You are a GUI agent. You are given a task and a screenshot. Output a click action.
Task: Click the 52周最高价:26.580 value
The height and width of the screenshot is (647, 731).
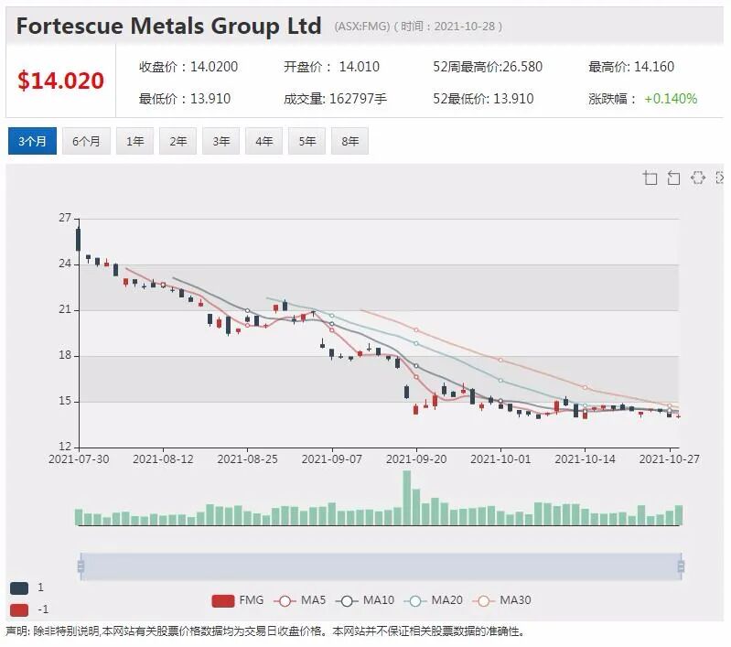click(x=488, y=67)
